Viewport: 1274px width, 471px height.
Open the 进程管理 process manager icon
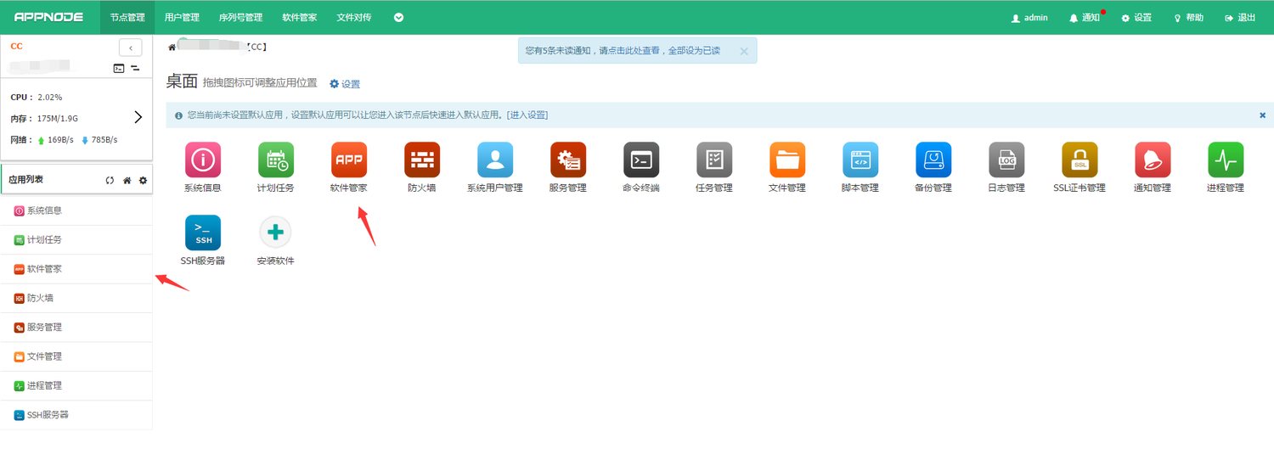click(1226, 160)
